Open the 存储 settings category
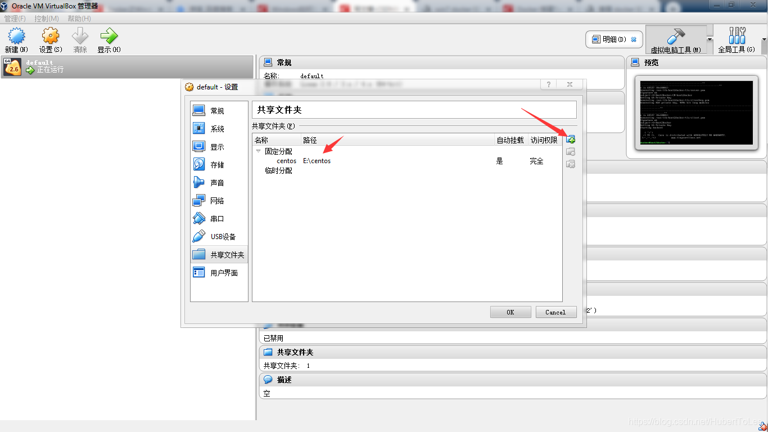This screenshot has width=768, height=432. 219,165
